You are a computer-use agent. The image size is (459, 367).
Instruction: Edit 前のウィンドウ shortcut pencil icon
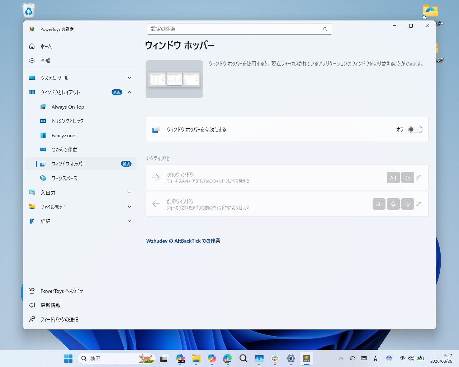point(418,204)
